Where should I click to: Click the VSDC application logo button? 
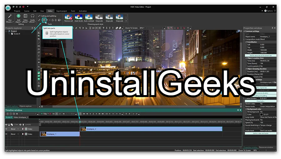[x=8, y=8]
